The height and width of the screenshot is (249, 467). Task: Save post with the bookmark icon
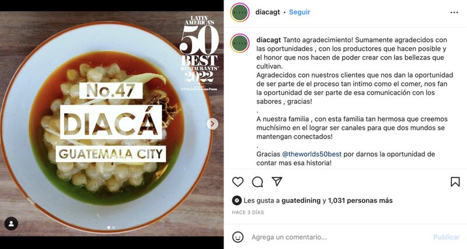click(455, 182)
